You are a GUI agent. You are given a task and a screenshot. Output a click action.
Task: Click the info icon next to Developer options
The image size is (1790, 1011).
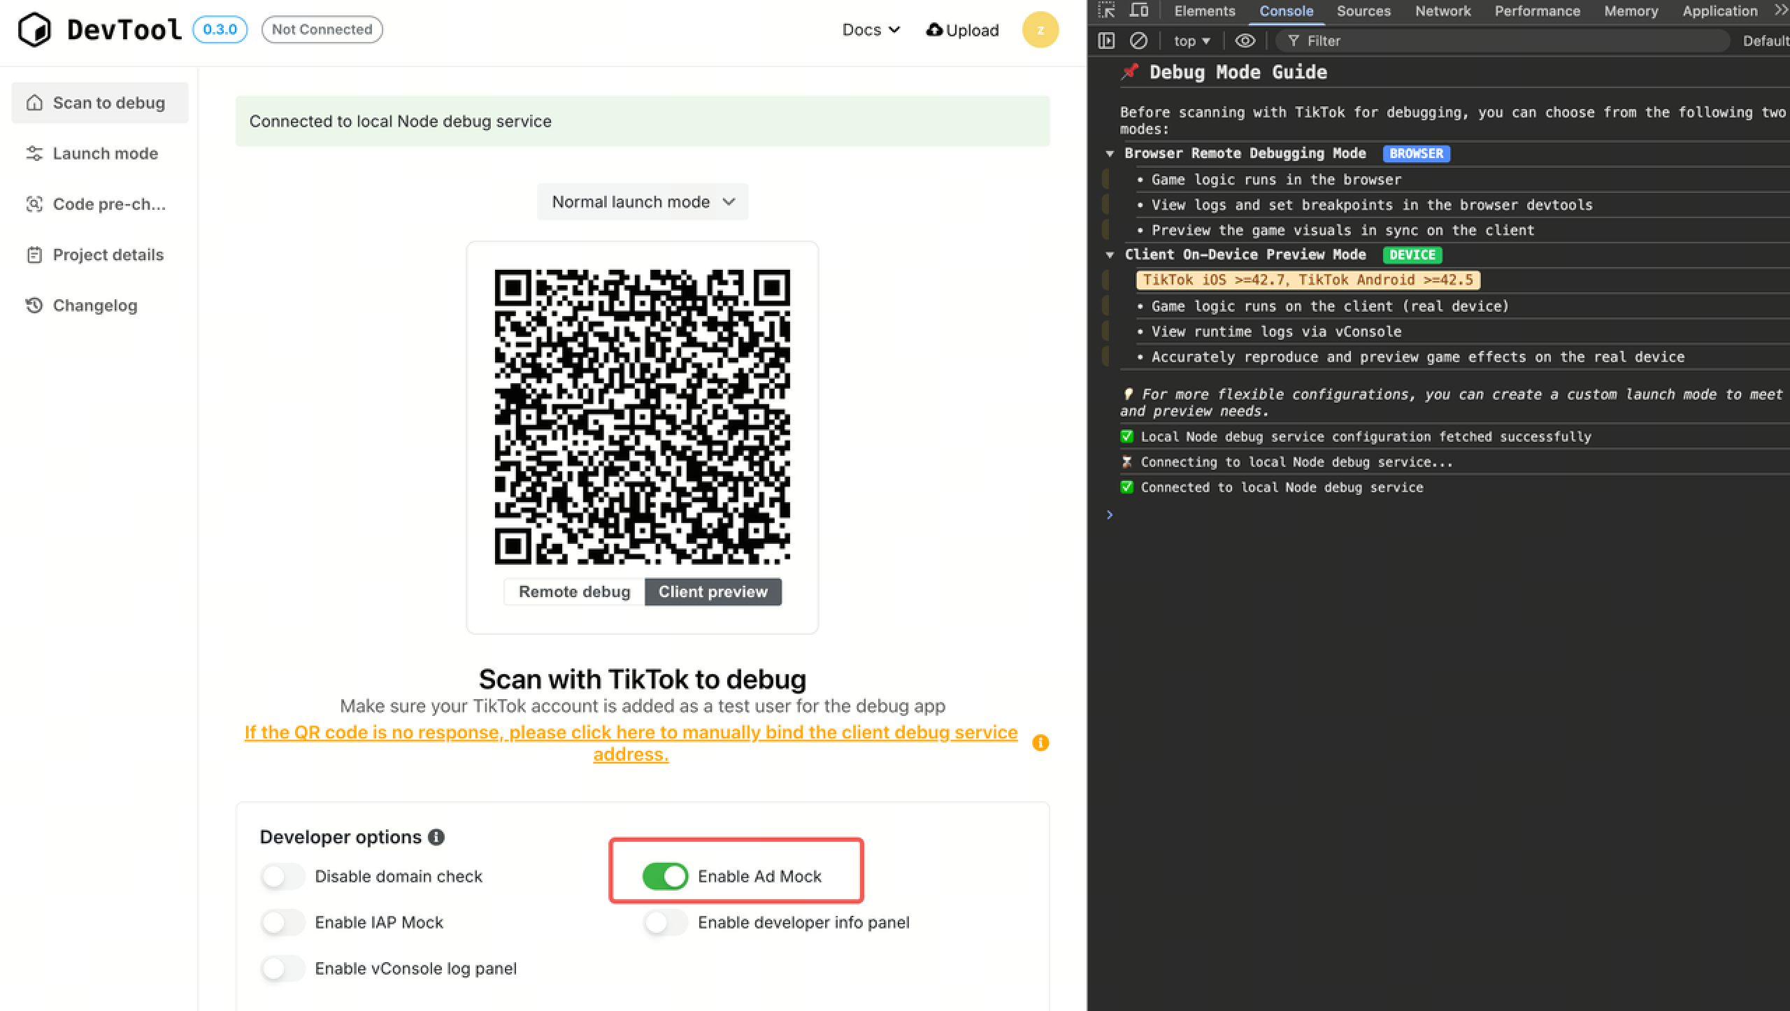coord(436,837)
